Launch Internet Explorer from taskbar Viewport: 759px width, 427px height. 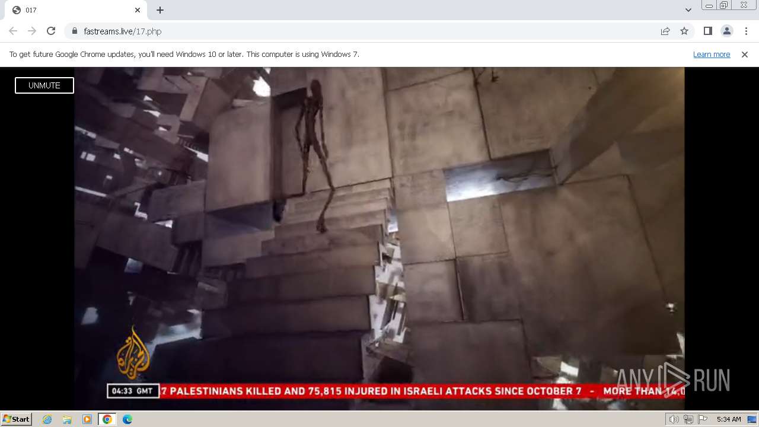[47, 419]
